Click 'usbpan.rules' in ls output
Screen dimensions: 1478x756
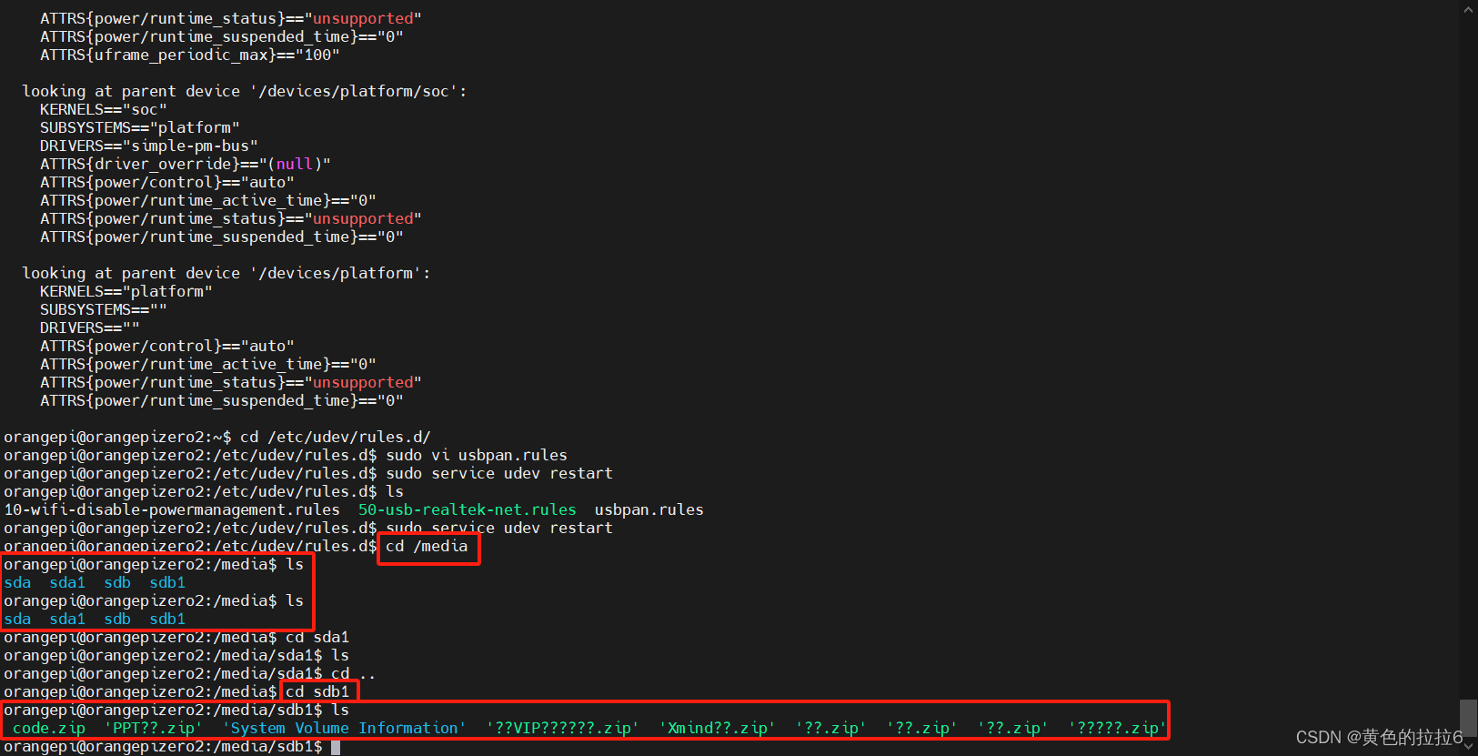(x=649, y=509)
